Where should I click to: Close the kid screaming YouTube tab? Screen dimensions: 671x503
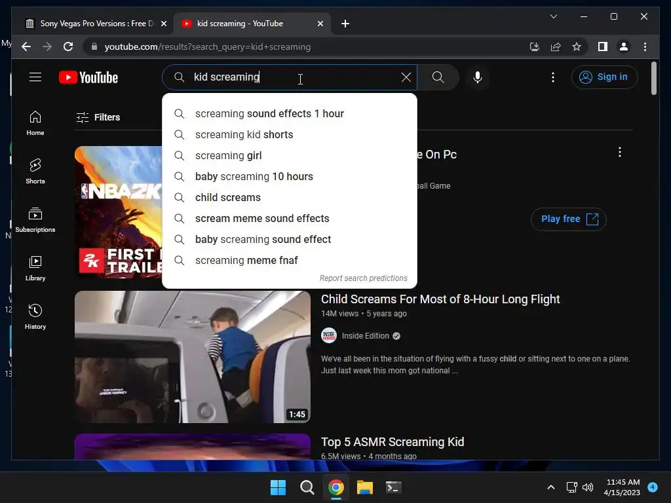(x=320, y=24)
